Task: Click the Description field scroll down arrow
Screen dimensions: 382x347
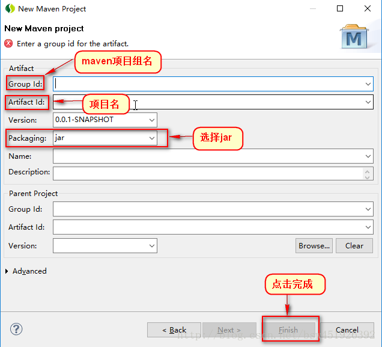Action: (368, 177)
